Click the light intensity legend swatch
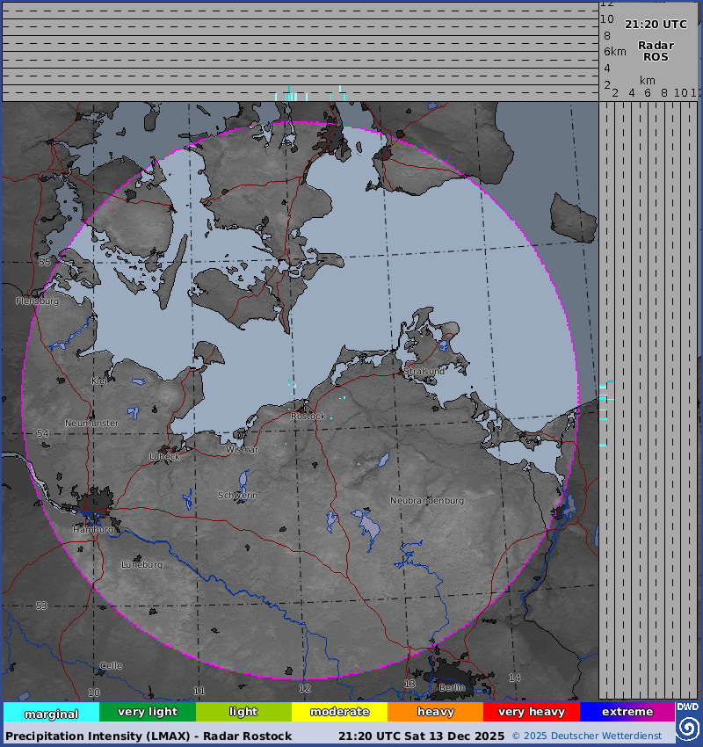Viewport: 703px width, 747px height. coord(243,712)
